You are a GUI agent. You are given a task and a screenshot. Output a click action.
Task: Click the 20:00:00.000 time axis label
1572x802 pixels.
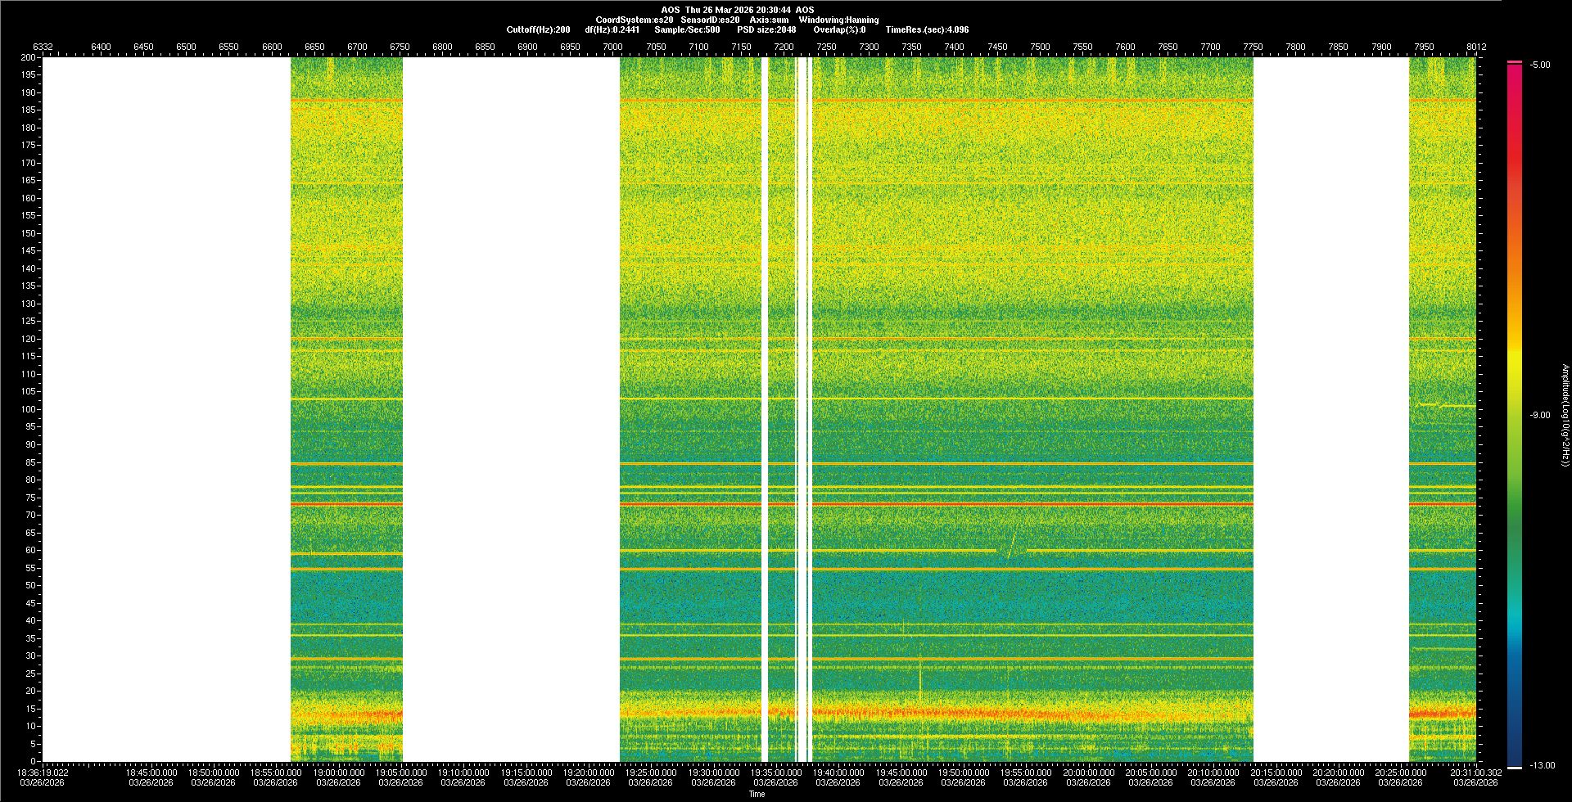point(1088,772)
